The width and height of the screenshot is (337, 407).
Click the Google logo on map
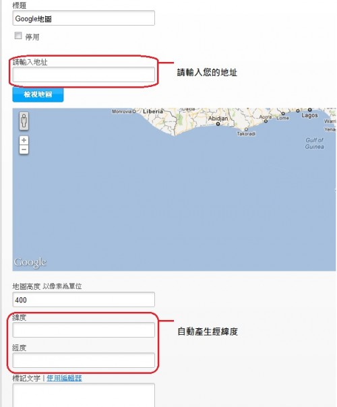[x=30, y=263]
